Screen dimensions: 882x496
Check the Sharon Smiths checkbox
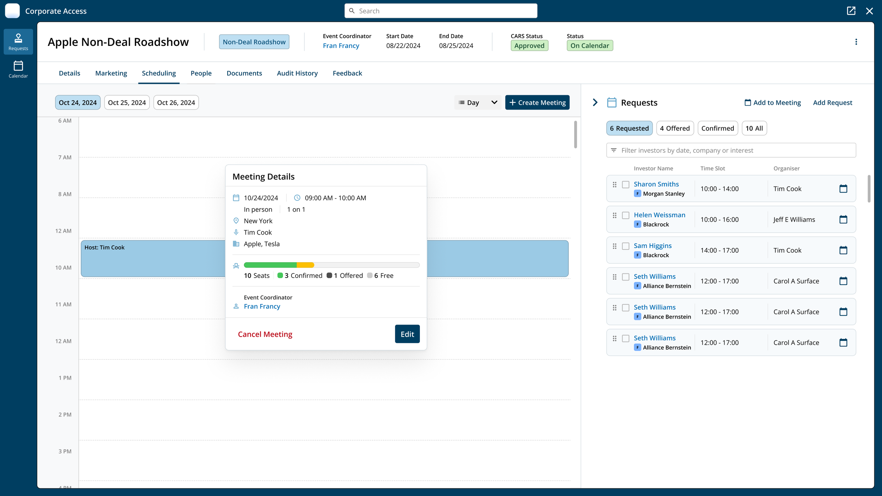(625, 185)
